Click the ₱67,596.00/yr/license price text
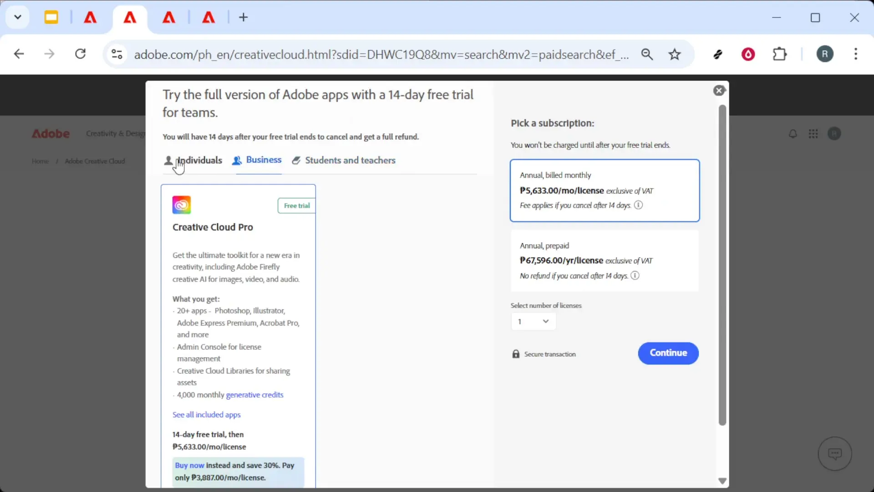Screen dimensions: 874x492 (561, 261)
